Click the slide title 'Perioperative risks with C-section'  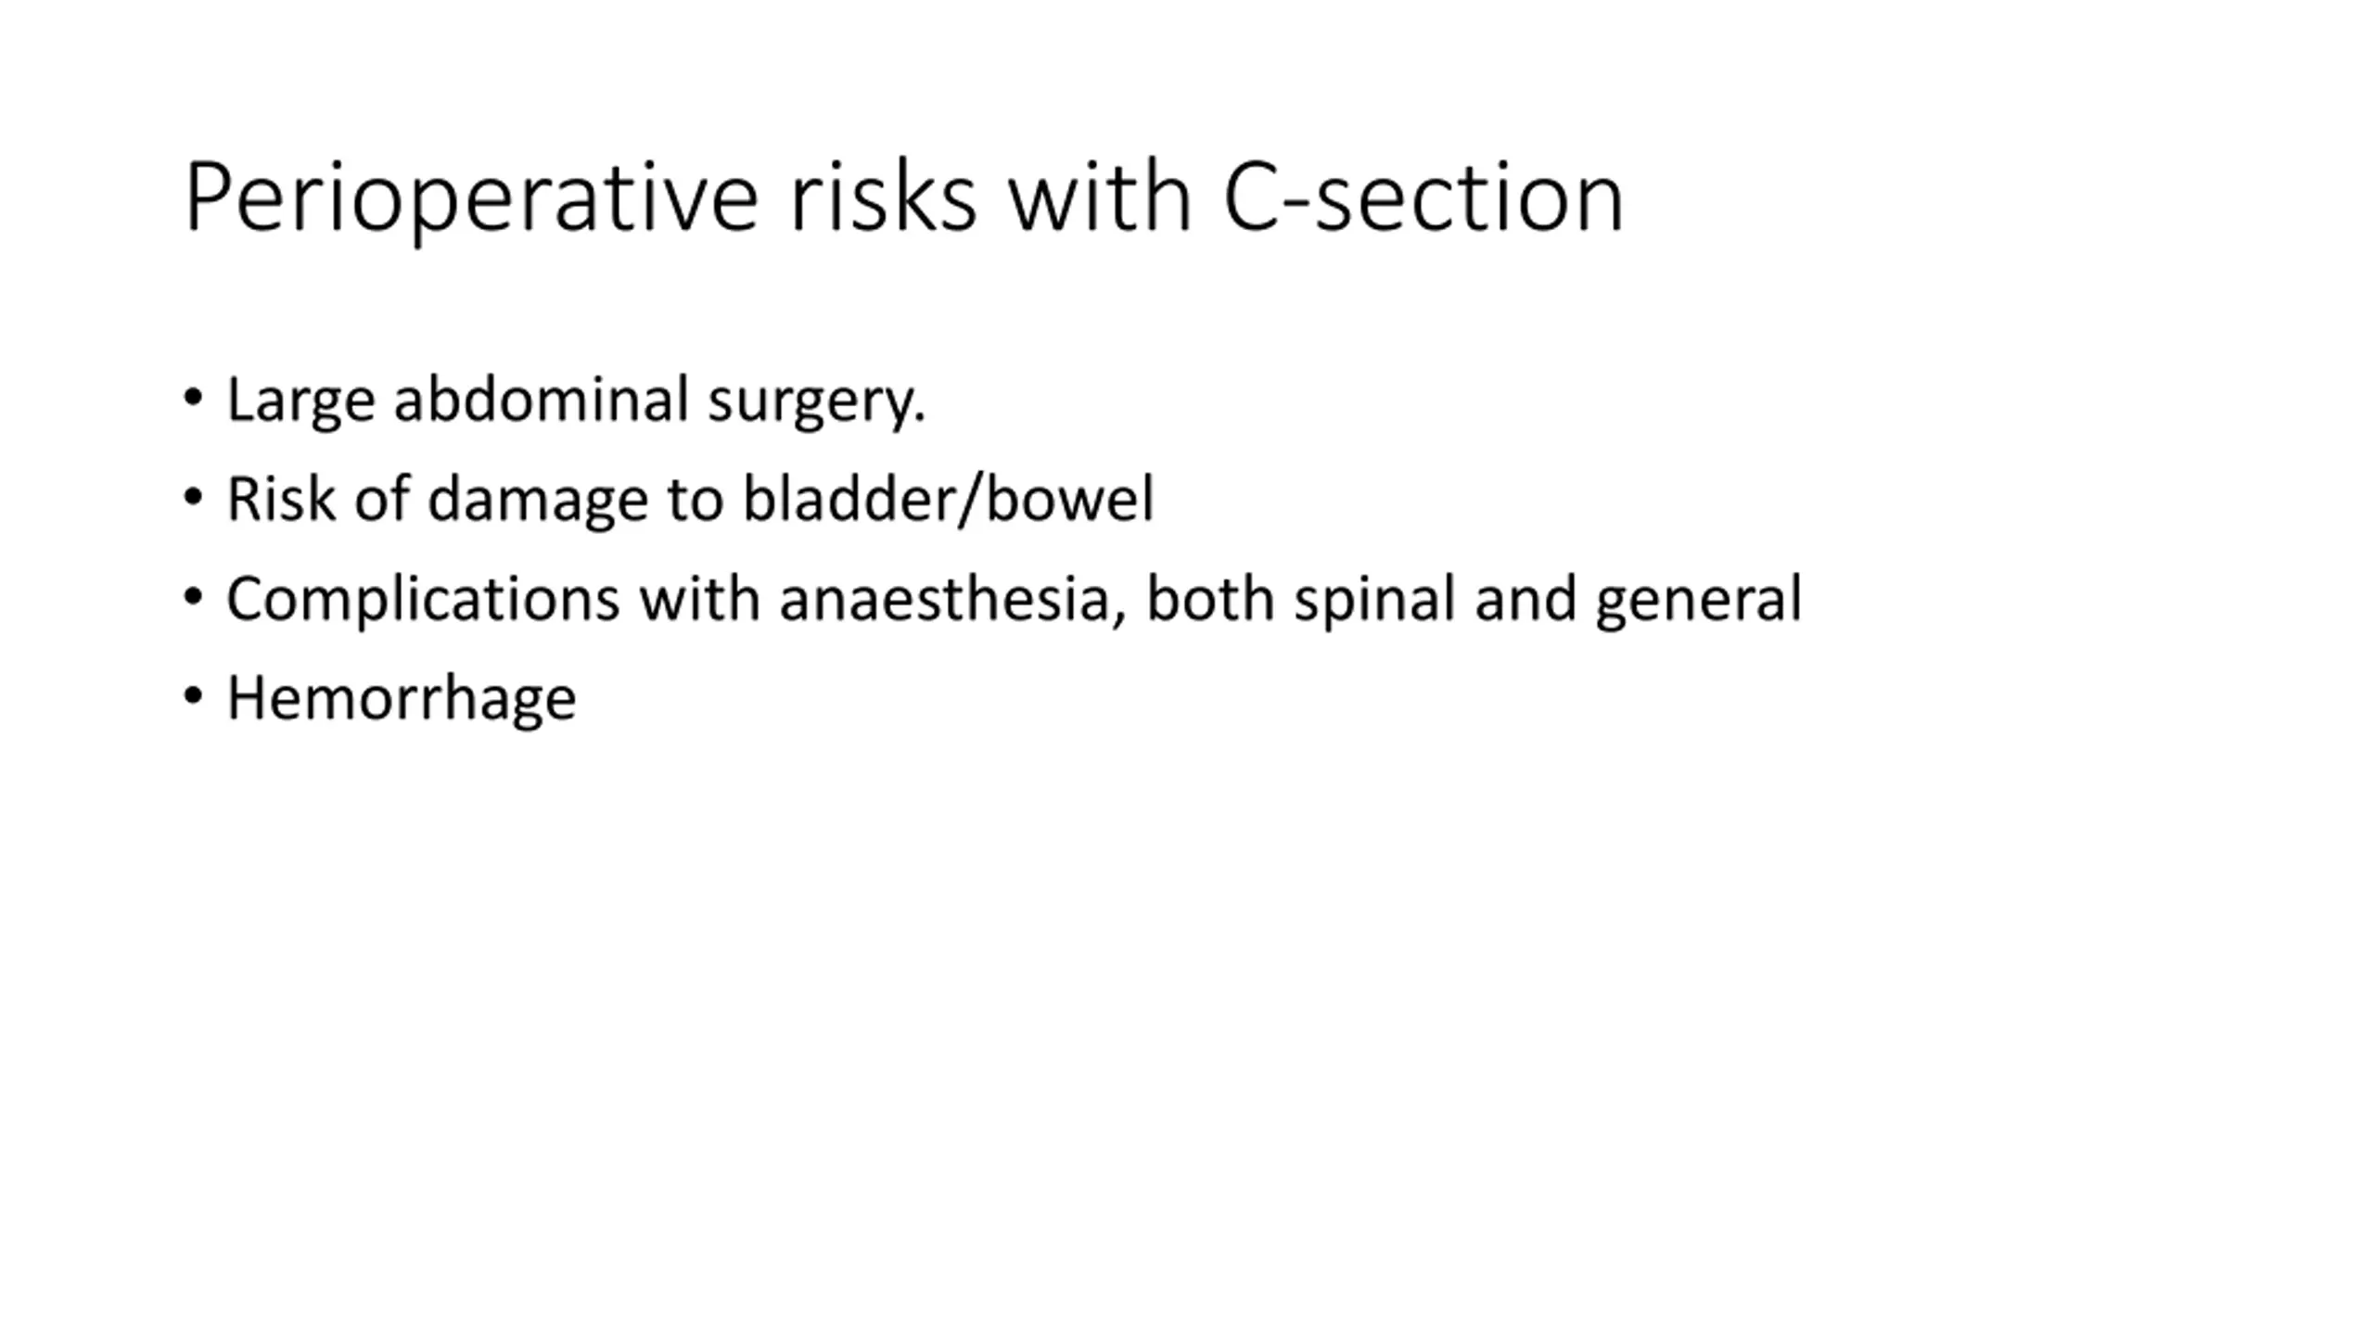(904, 198)
